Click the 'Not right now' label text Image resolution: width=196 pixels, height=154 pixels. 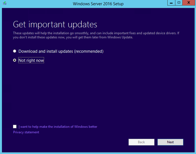pyautogui.click(x=31, y=60)
